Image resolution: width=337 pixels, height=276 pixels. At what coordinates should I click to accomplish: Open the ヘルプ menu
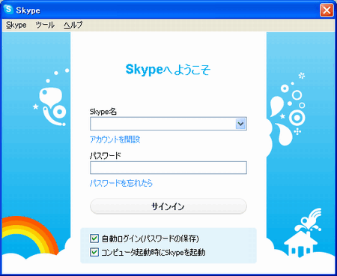click(x=73, y=25)
